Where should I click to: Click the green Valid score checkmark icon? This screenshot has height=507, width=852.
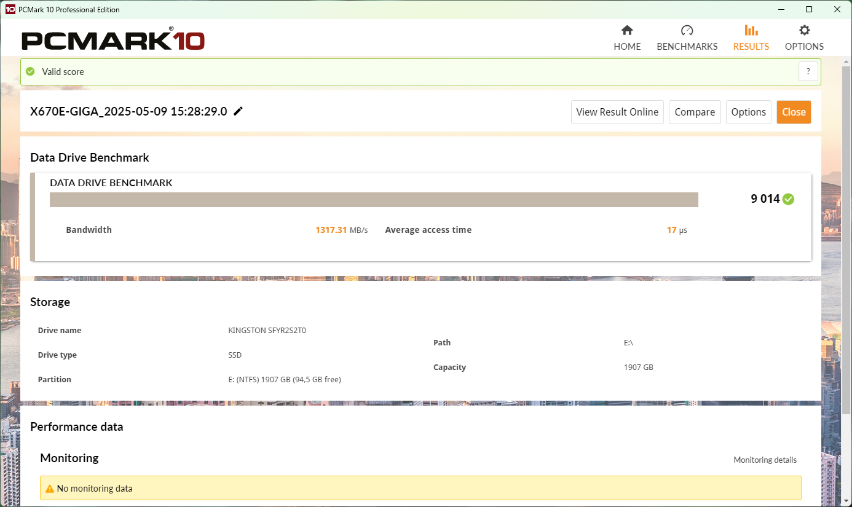(30, 71)
